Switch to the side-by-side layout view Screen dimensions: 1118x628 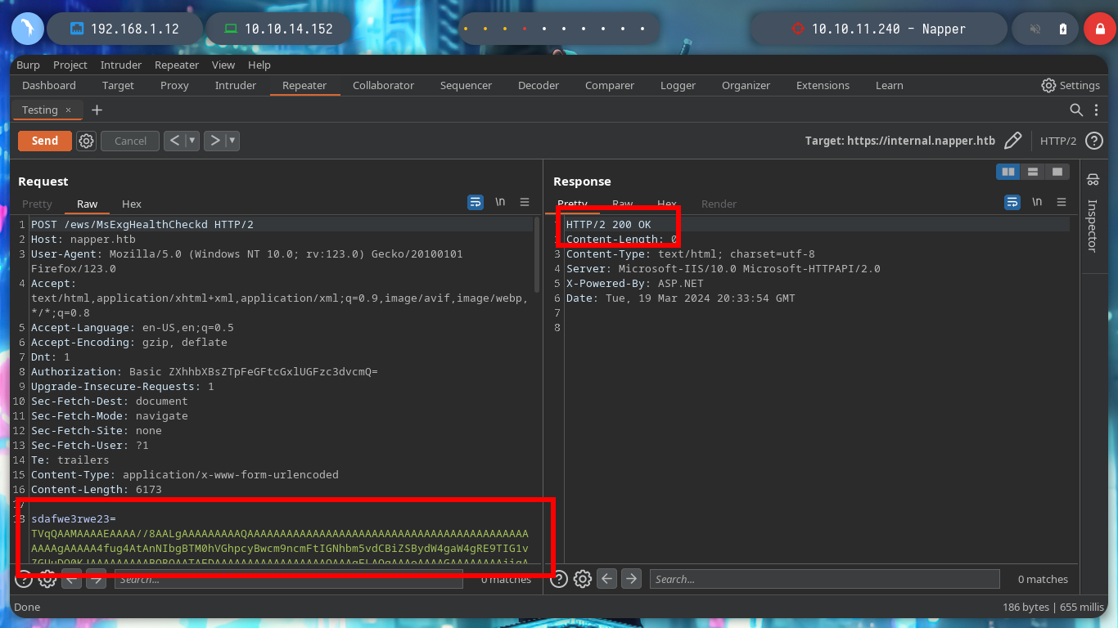click(x=1008, y=172)
